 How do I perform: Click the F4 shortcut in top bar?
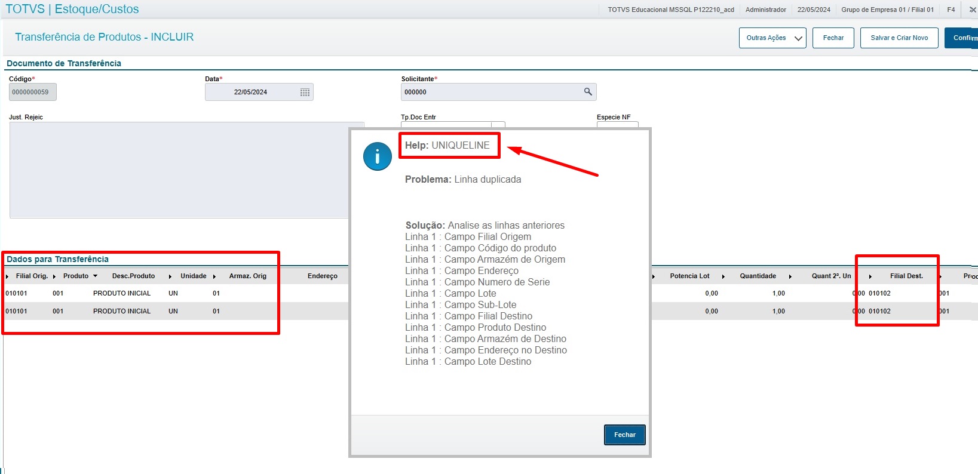pyautogui.click(x=951, y=10)
